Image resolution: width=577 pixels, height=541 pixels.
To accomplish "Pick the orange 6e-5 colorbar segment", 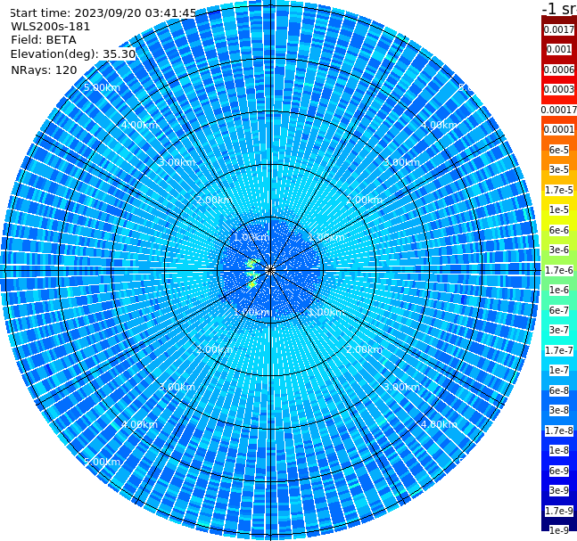I will click(559, 150).
